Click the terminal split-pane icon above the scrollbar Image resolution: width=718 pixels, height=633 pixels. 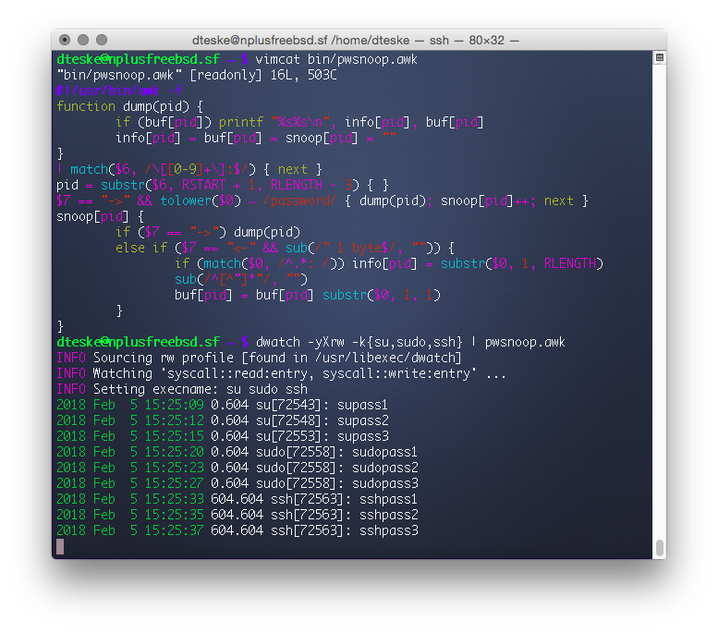pos(660,57)
